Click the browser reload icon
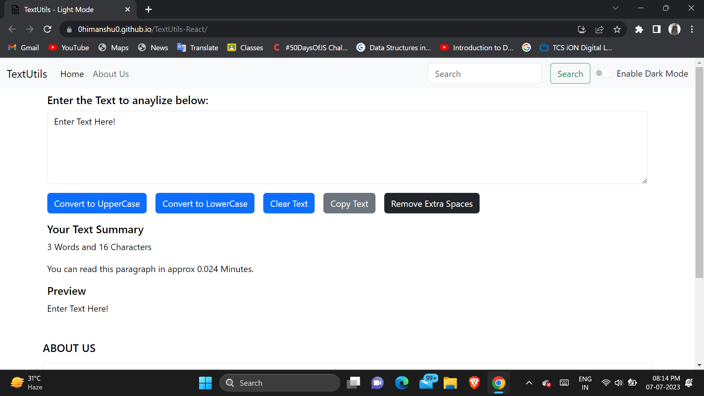704x396 pixels. (47, 29)
